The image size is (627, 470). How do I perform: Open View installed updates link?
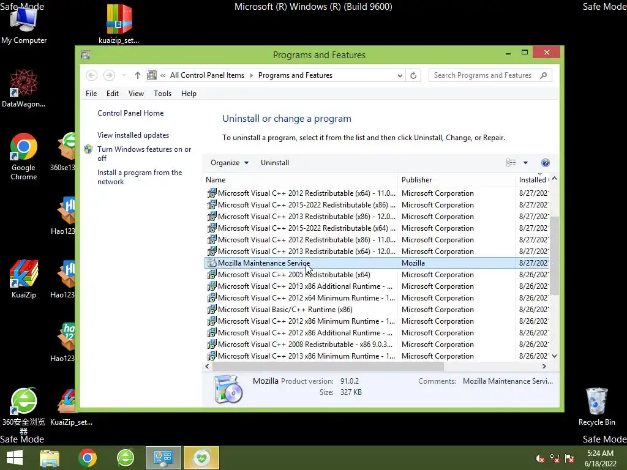coord(133,135)
